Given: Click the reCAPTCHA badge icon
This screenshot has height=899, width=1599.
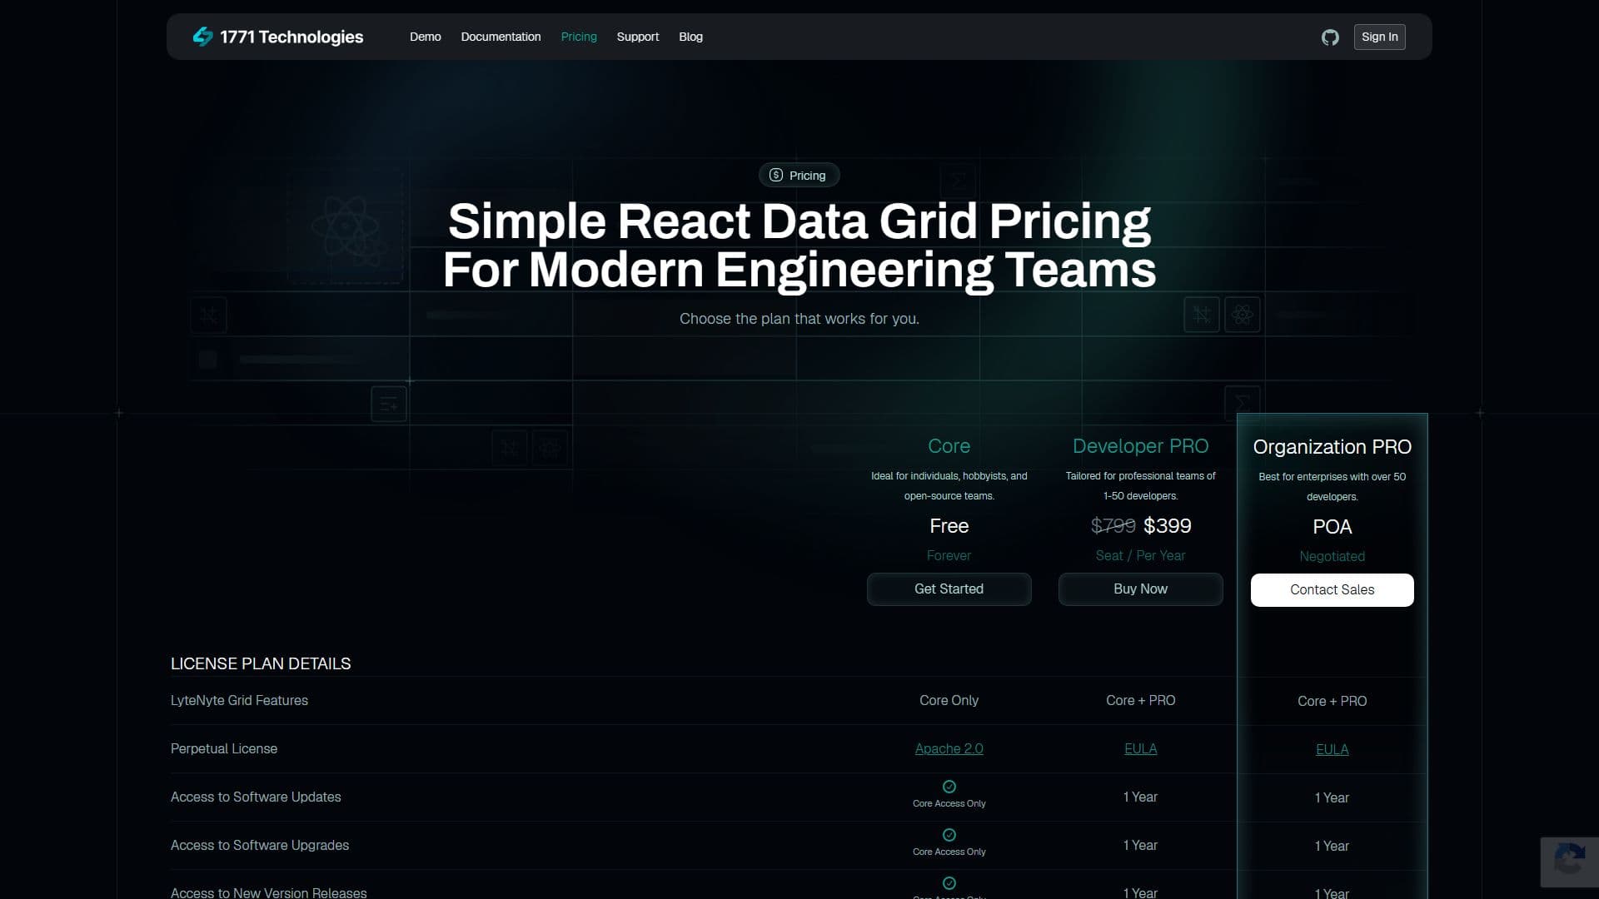Looking at the screenshot, I should (1569, 861).
